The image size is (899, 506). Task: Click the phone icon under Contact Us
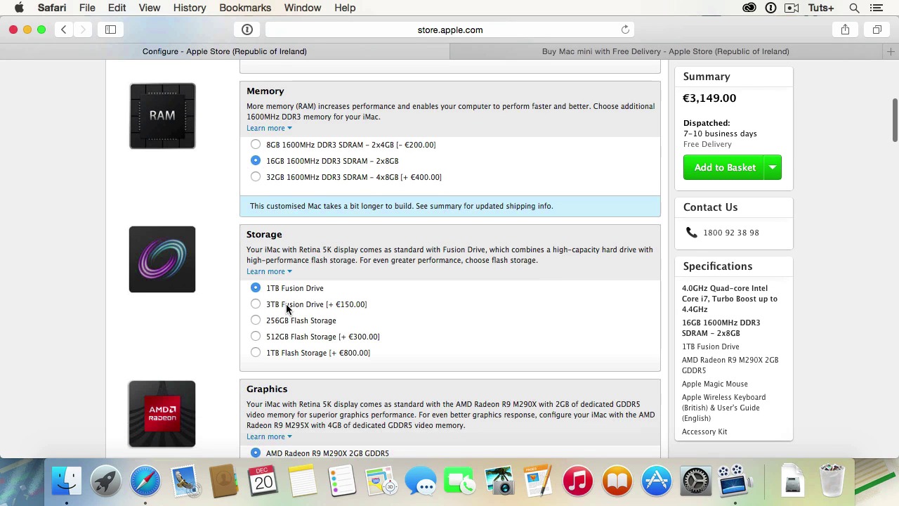(x=691, y=233)
